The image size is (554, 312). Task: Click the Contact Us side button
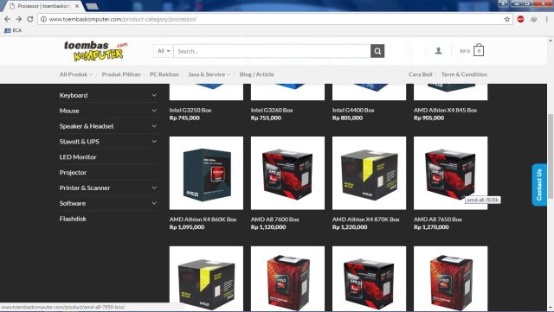(539, 185)
